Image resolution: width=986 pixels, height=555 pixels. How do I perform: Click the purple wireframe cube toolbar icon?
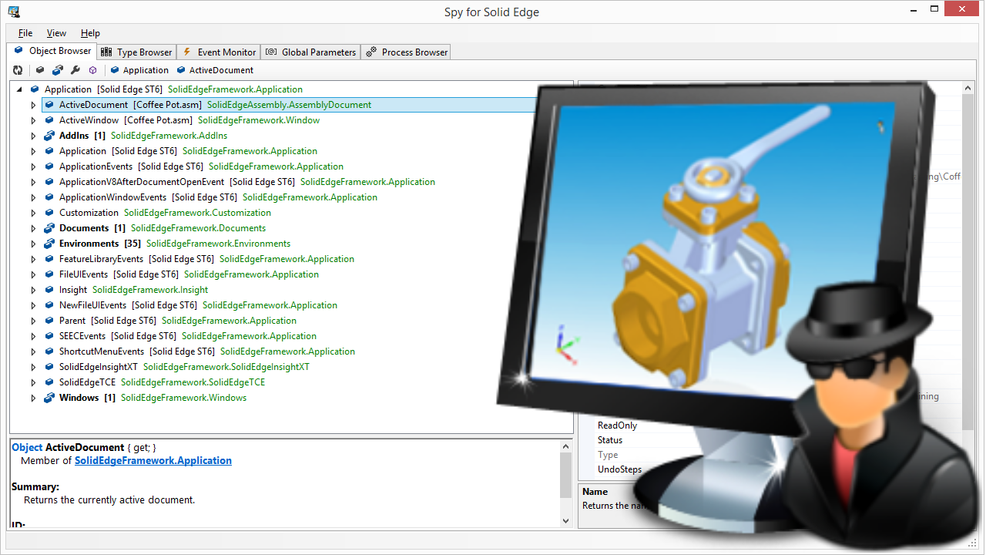92,70
